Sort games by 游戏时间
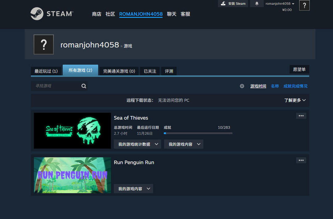Image resolution: width=333 pixels, height=219 pixels. pos(258,86)
